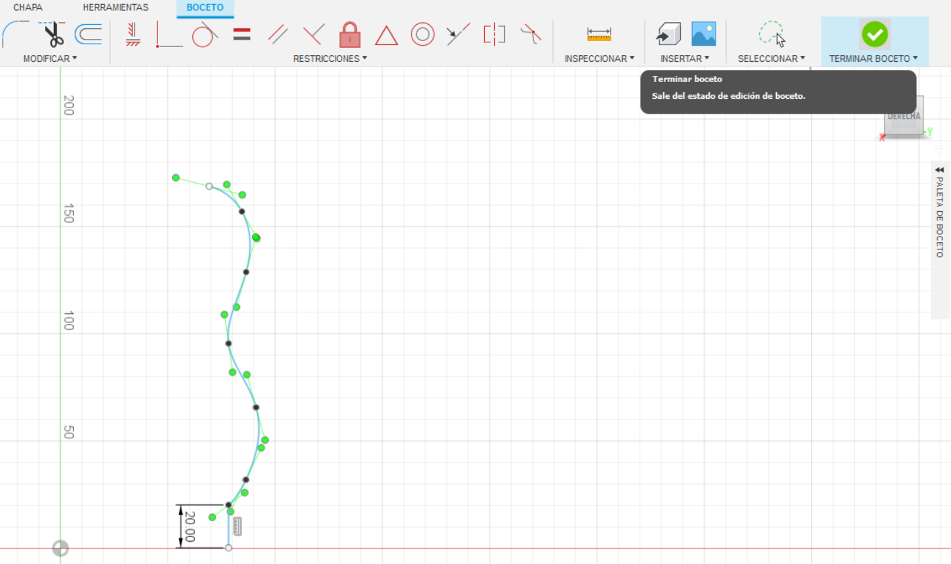The height and width of the screenshot is (564, 951).
Task: Apply the Coincident constraint
Action: click(169, 34)
